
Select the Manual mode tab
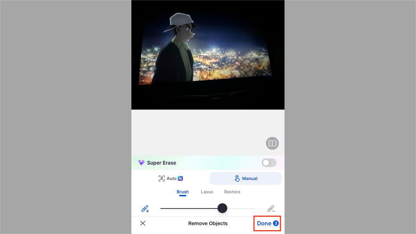[x=245, y=179]
